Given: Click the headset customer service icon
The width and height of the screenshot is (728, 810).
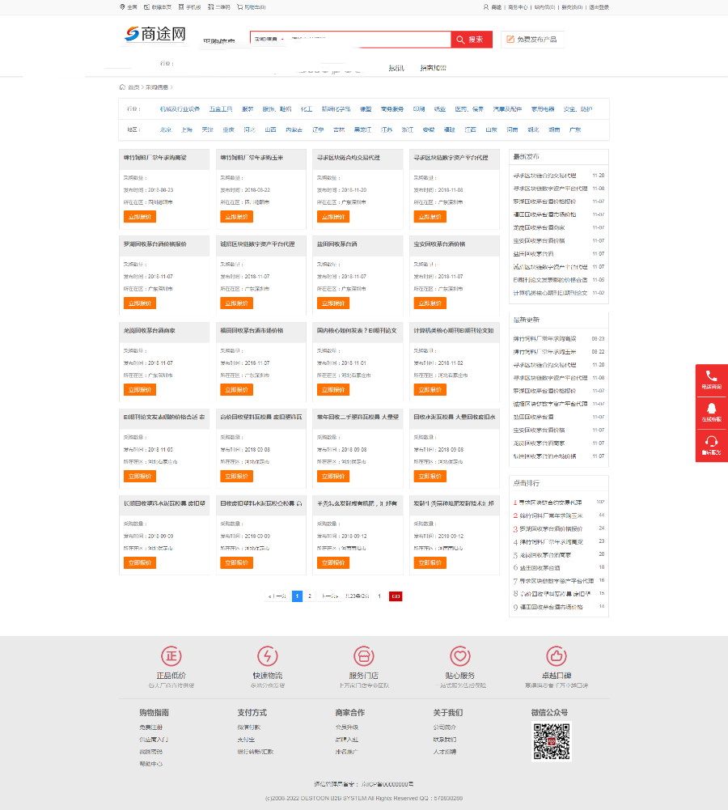Looking at the screenshot, I should 711,445.
